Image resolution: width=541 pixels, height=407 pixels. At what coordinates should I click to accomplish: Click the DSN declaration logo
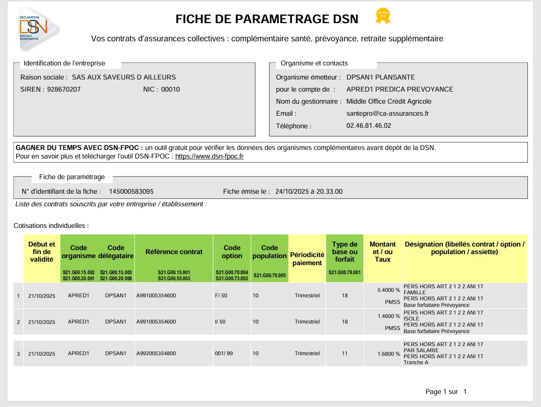pyautogui.click(x=38, y=28)
